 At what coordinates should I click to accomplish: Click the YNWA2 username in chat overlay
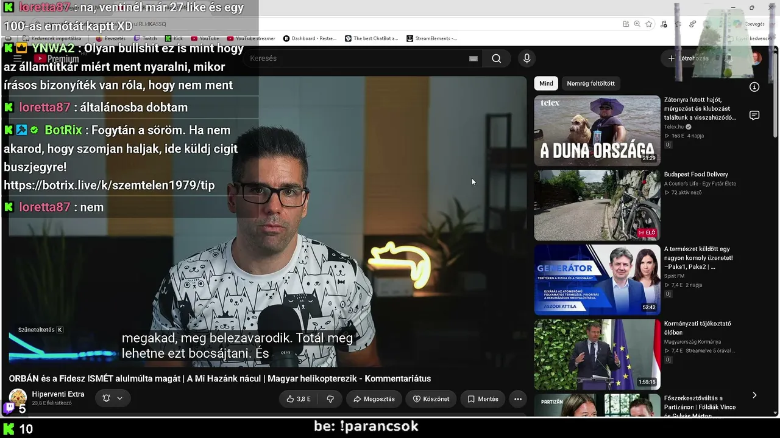[53, 48]
